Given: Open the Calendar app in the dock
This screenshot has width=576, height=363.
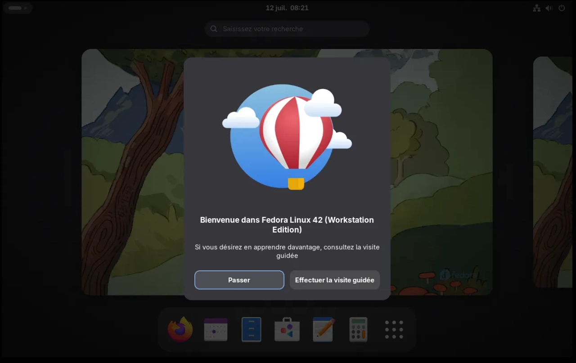Looking at the screenshot, I should pos(216,329).
